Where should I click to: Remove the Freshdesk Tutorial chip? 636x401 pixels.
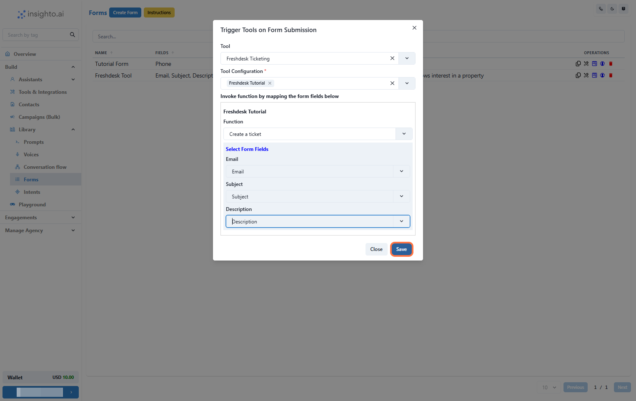270,83
